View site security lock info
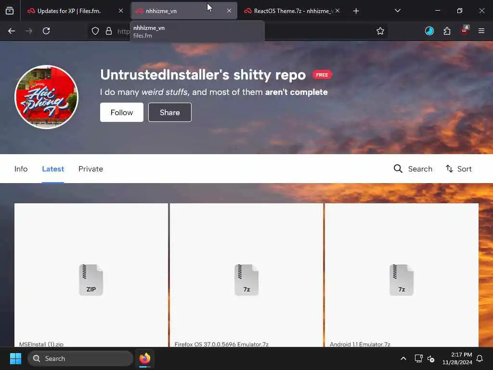The width and height of the screenshot is (493, 370). [109, 31]
